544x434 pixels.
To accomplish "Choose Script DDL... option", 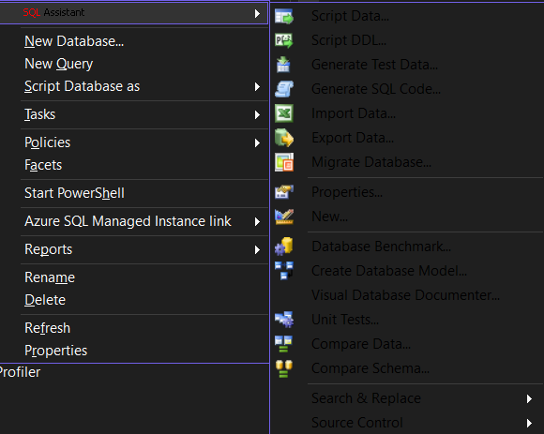I will 349,40.
